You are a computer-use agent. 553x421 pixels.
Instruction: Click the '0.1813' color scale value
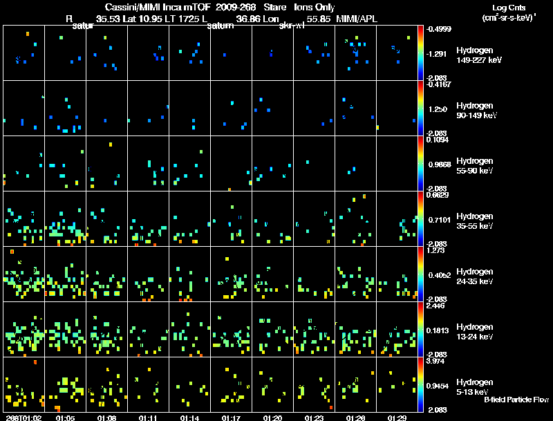(438, 330)
